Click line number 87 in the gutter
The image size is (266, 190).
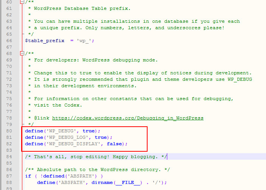pyautogui.click(x=9, y=176)
